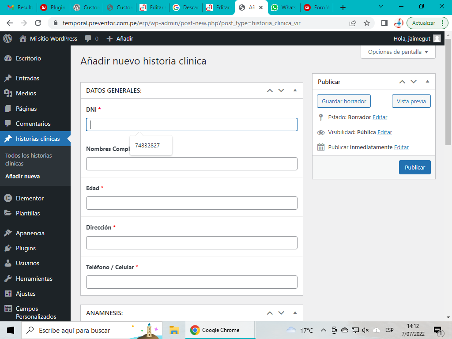
Task: Open Herramientas wrench icon
Action: pyautogui.click(x=8, y=279)
